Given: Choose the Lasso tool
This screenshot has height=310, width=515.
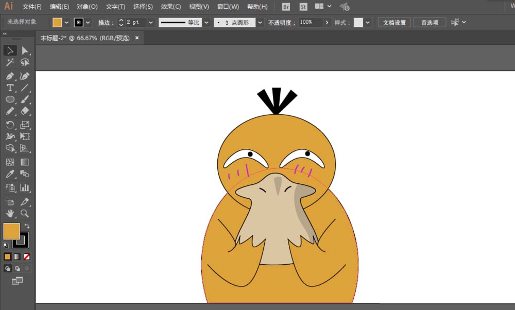Looking at the screenshot, I should click(25, 62).
